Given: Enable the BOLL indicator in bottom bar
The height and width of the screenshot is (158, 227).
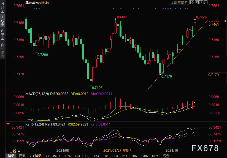Looking at the screenshot, I should 135,156.
